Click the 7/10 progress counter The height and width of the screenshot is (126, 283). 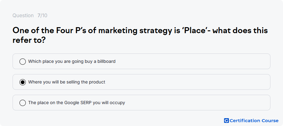point(42,16)
